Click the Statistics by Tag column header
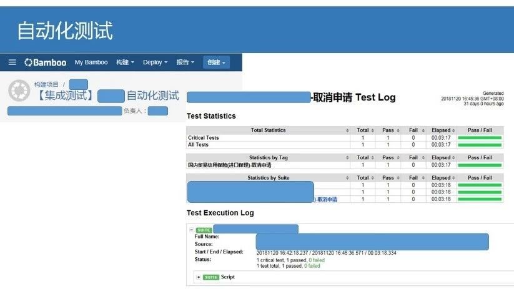Image resolution: width=514 pixels, height=289 pixels. [268, 157]
